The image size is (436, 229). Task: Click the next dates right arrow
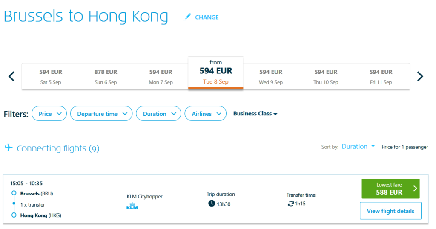point(420,76)
